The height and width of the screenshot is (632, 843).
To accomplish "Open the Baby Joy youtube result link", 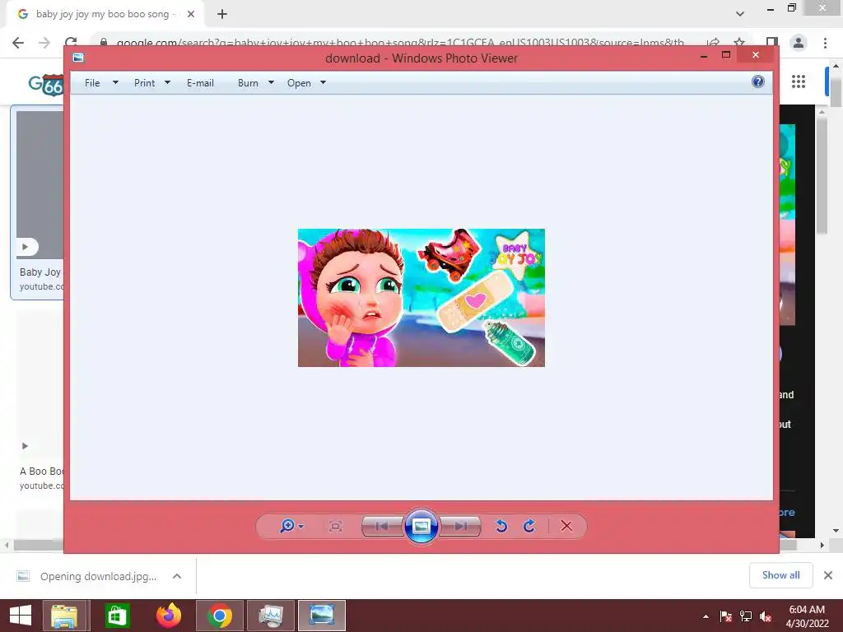I will click(x=41, y=286).
